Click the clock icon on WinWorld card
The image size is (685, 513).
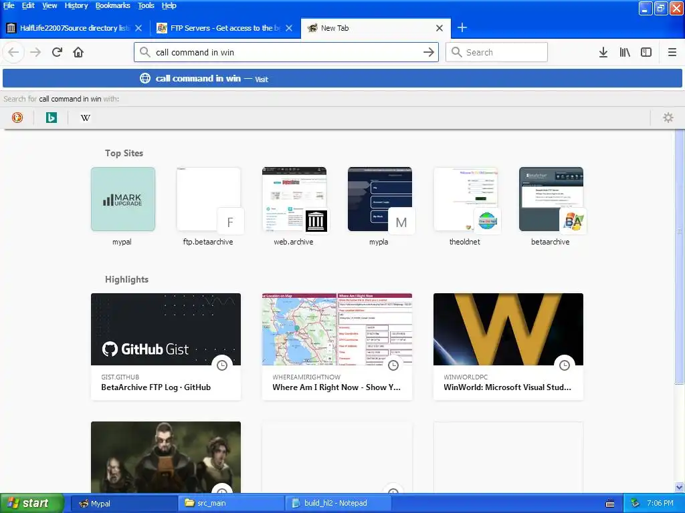click(565, 365)
